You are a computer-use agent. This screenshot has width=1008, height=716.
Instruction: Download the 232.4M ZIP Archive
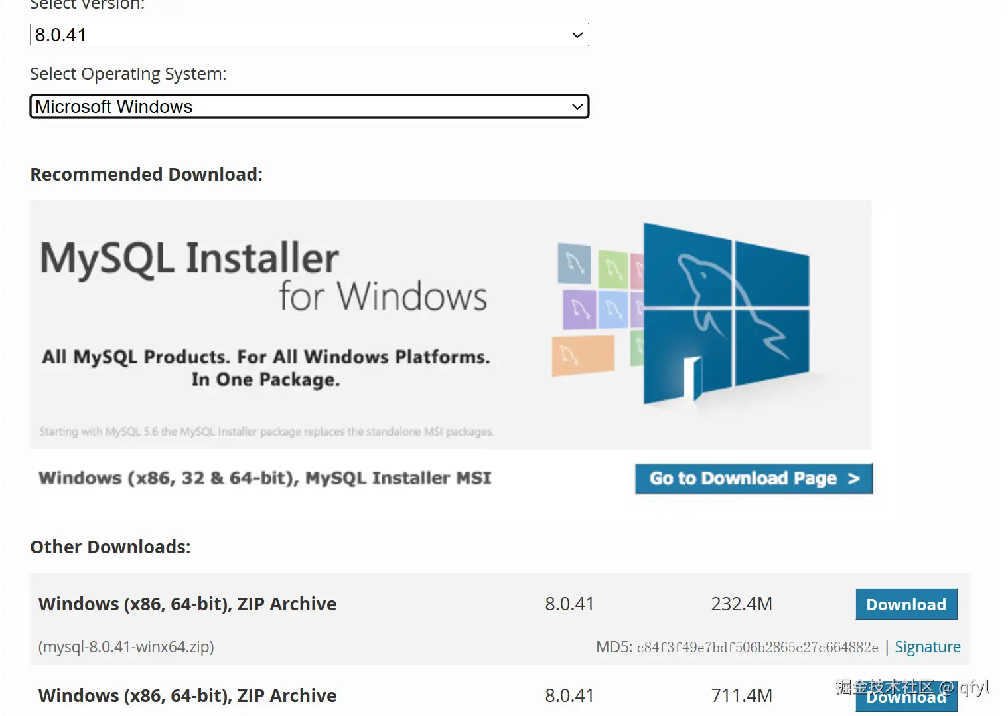click(x=906, y=604)
